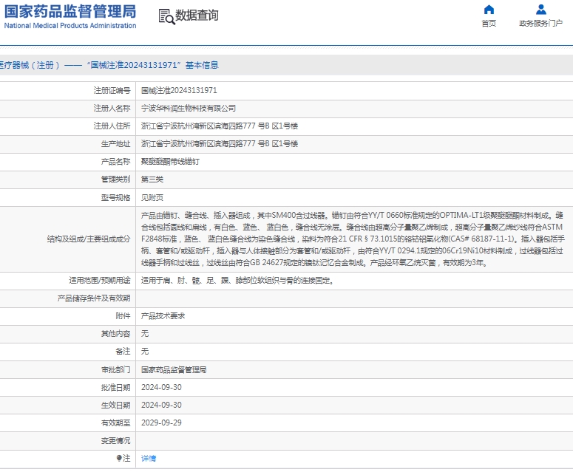The image size is (573, 472).
Task: Select registration number 国械注准20243131971 value
Action: tap(179, 91)
